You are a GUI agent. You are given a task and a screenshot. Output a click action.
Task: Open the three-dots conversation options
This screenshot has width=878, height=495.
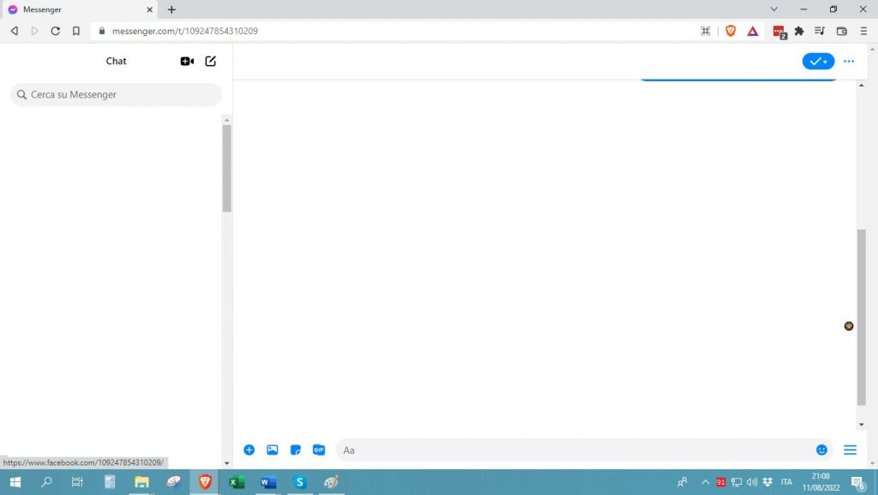849,62
